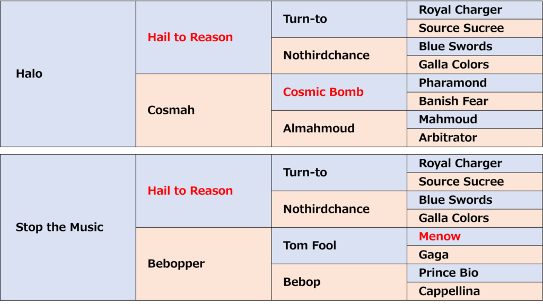The width and height of the screenshot is (543, 305).
Task: Click the Halo cell
Action: 68,74
